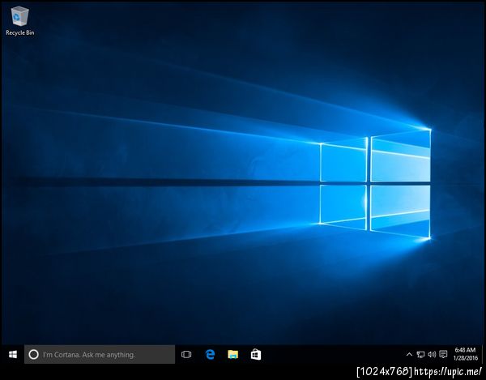Open the Action Center notifications icon
The width and height of the screenshot is (486, 380).
[x=443, y=354]
